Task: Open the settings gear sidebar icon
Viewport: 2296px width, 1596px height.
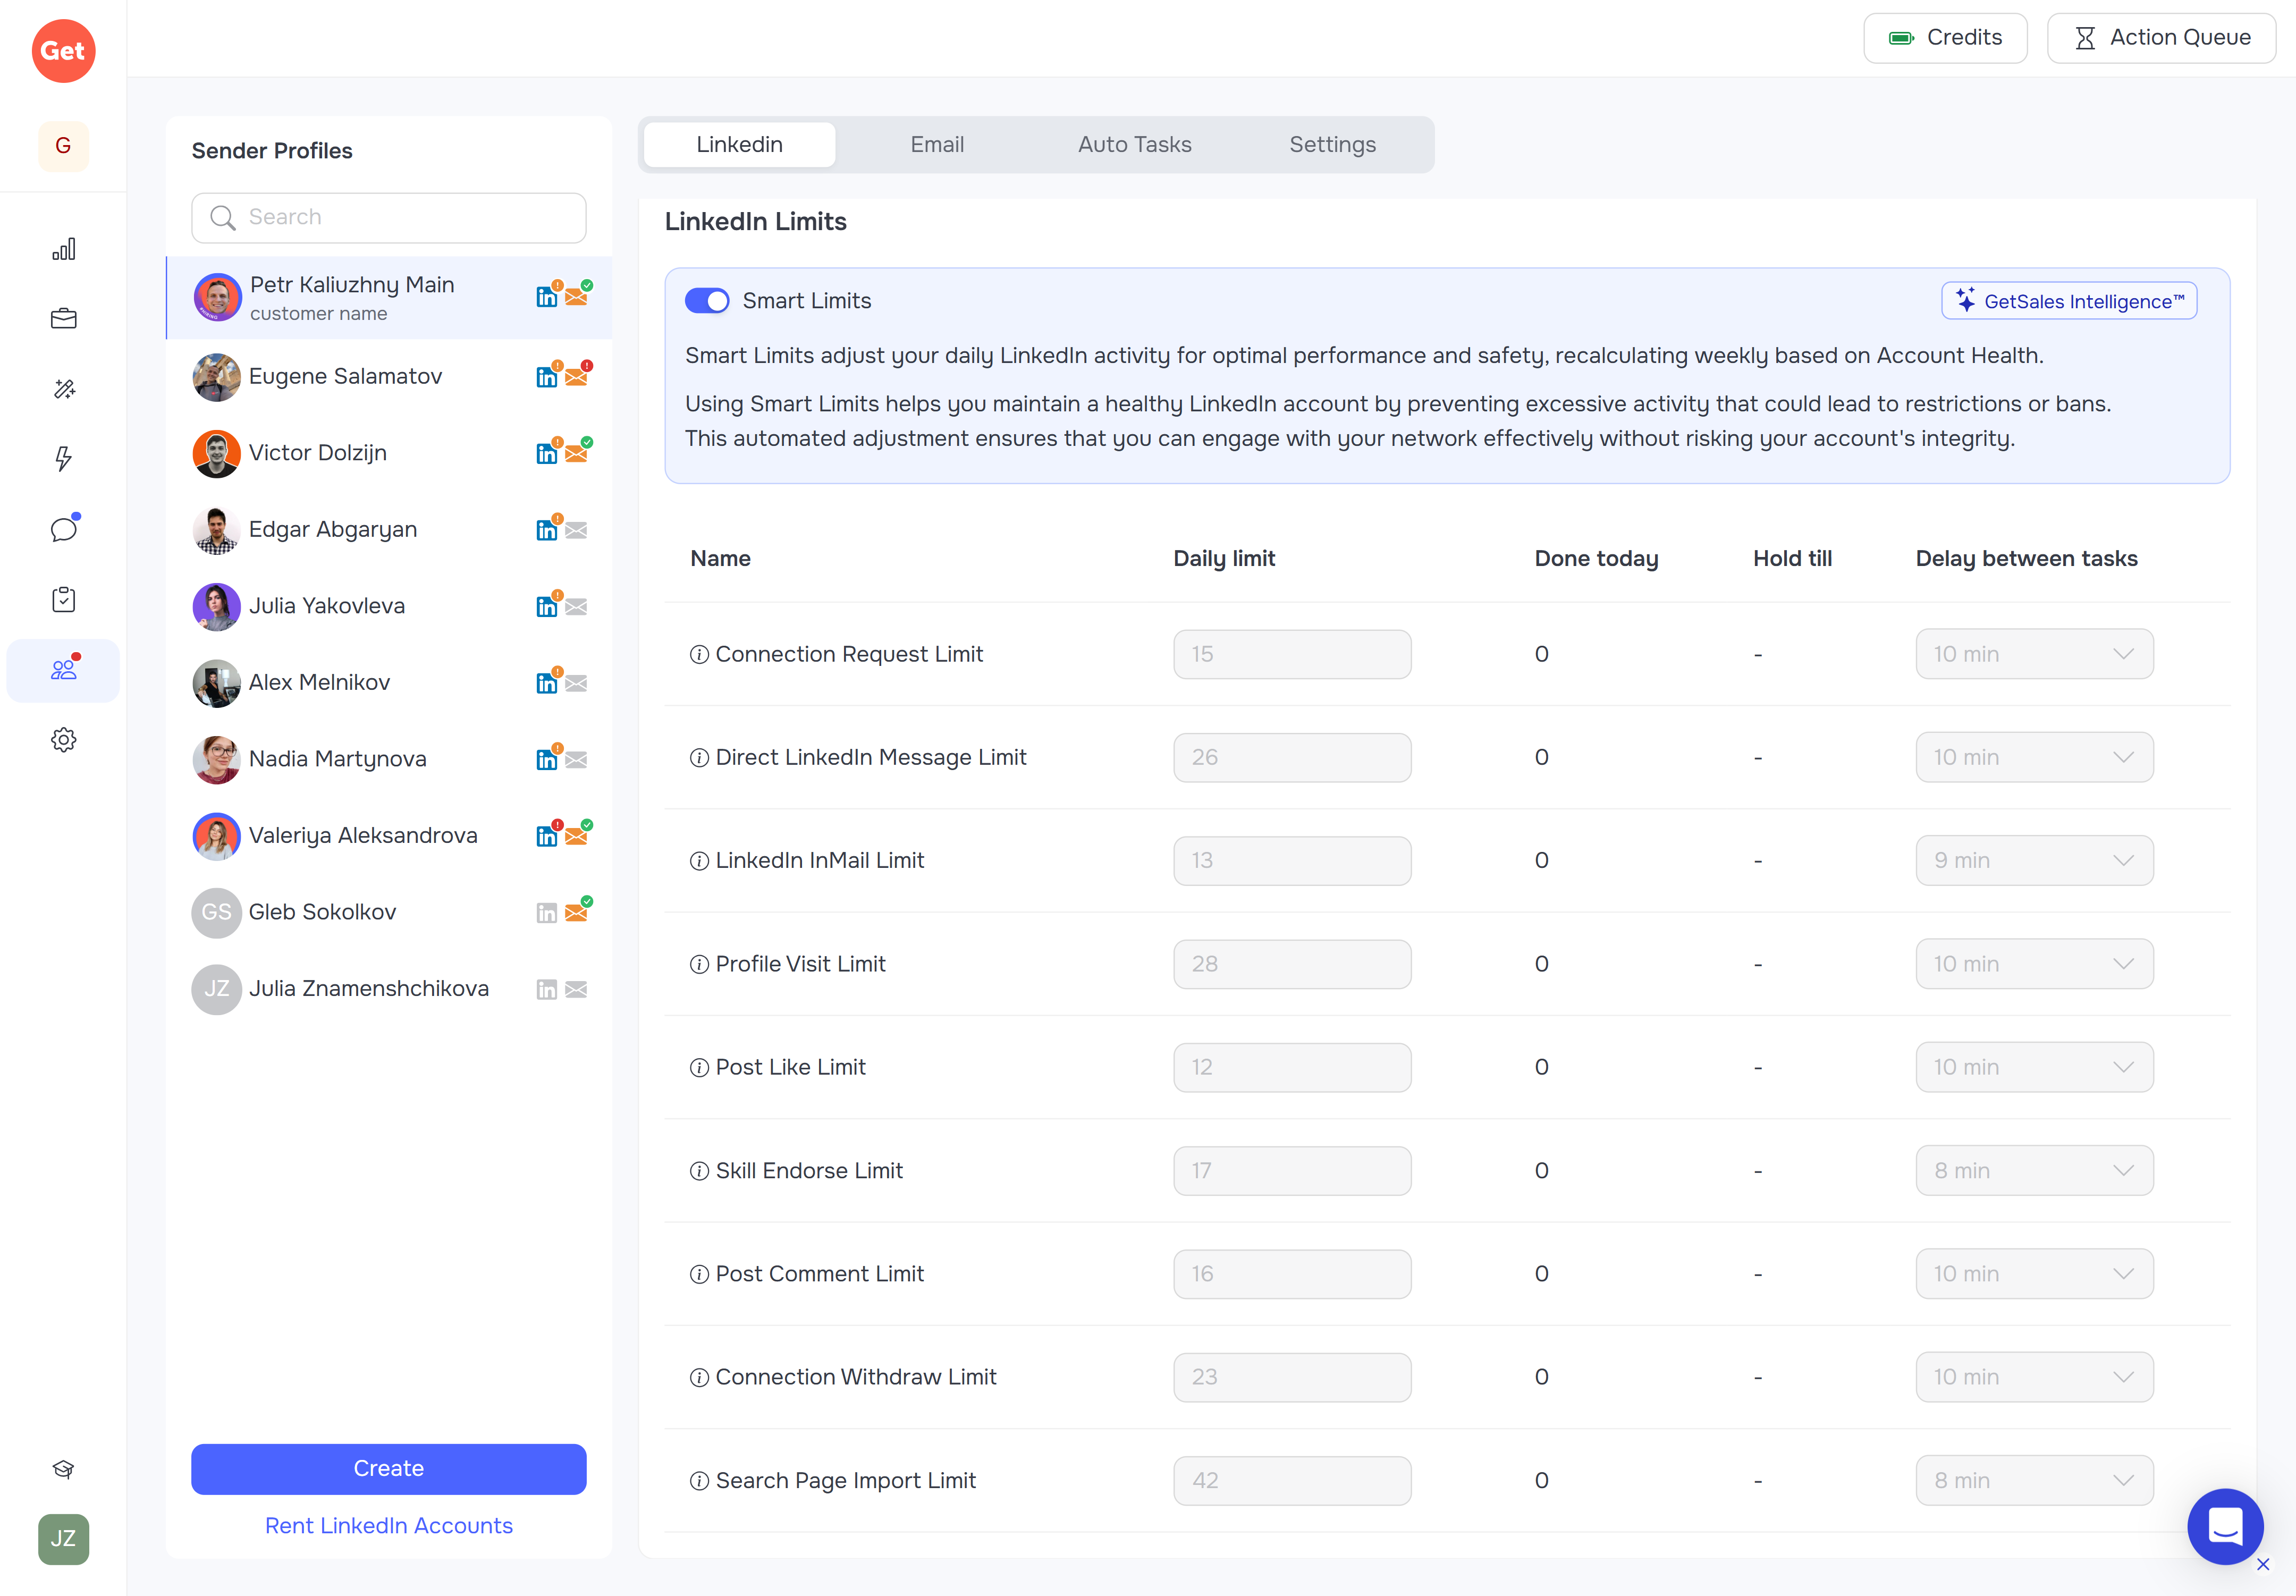Action: (x=63, y=740)
